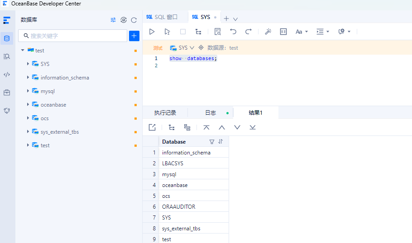Expand the SYS database node
Image resolution: width=412 pixels, height=243 pixels.
click(28, 64)
